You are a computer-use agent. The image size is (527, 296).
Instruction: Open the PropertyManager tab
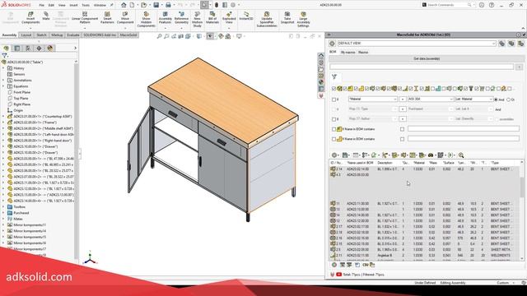17,49
